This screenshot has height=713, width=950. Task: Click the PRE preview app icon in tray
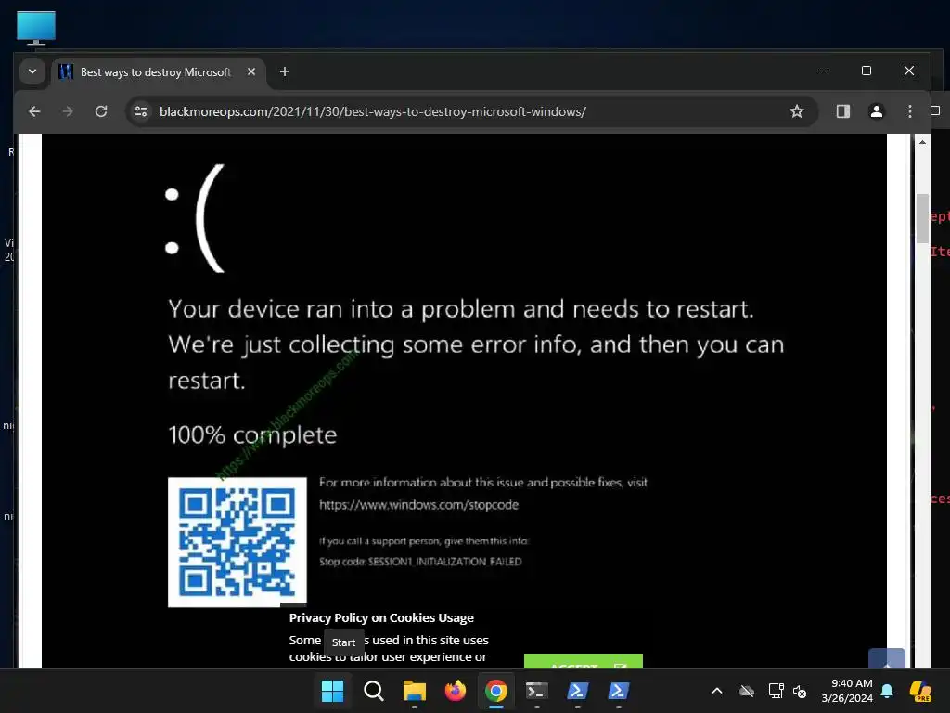(x=921, y=691)
